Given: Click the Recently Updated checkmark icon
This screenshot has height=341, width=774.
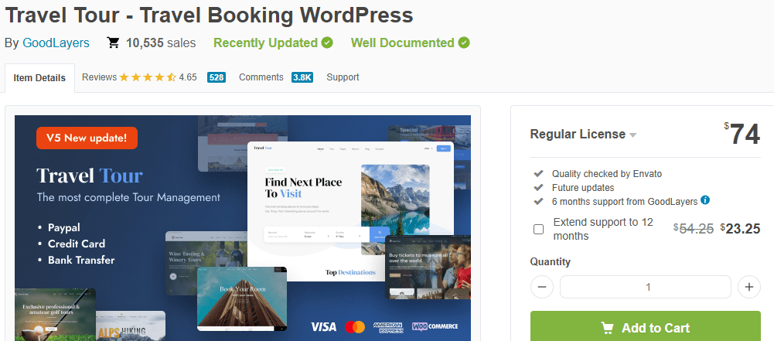Looking at the screenshot, I should click(327, 43).
